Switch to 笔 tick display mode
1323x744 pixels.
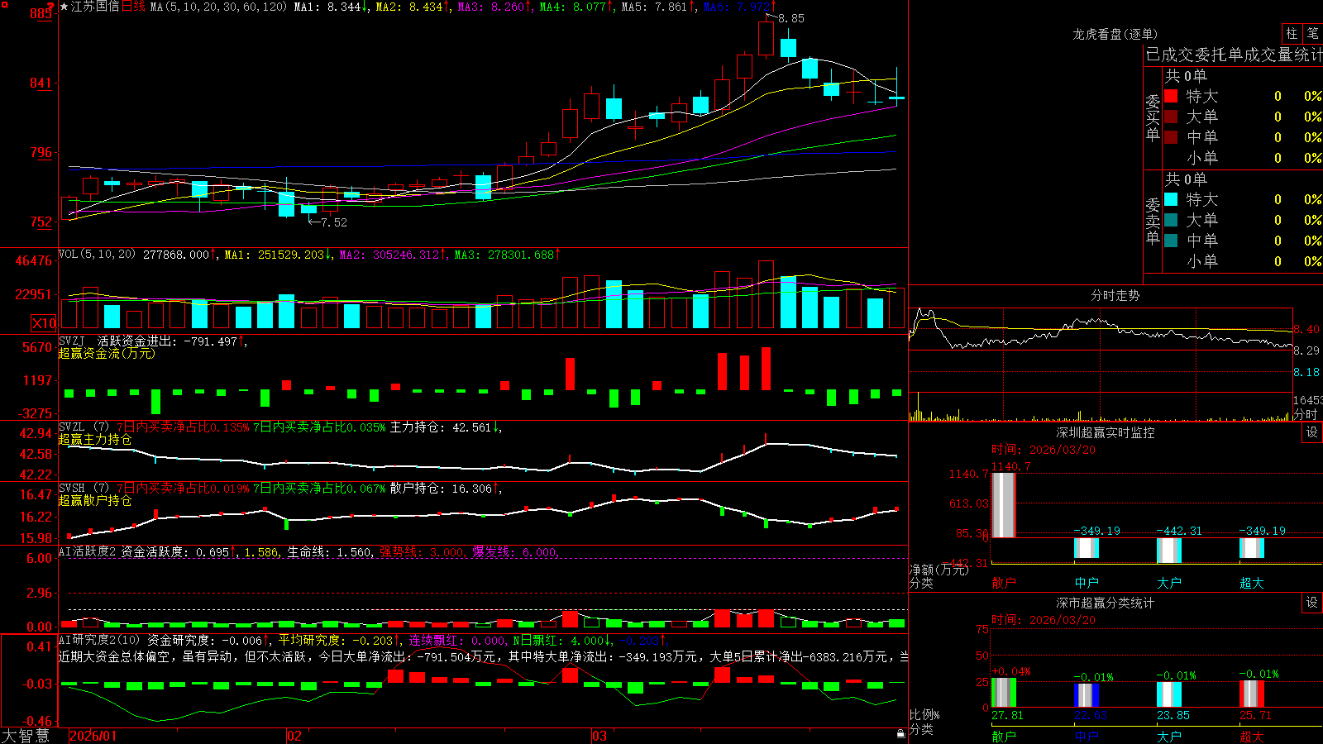[x=1312, y=33]
